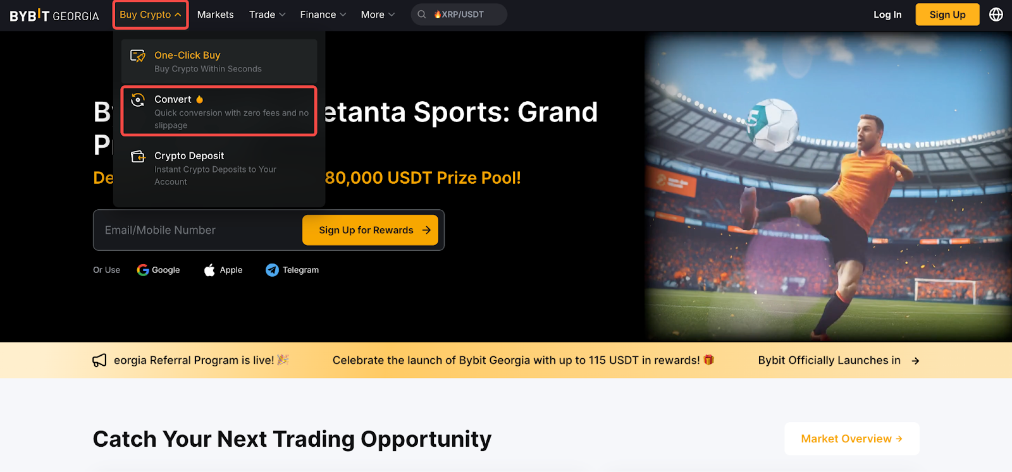Click the globe language selector icon

coord(996,15)
